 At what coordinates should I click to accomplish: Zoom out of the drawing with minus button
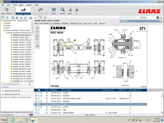pyautogui.click(x=37, y=31)
